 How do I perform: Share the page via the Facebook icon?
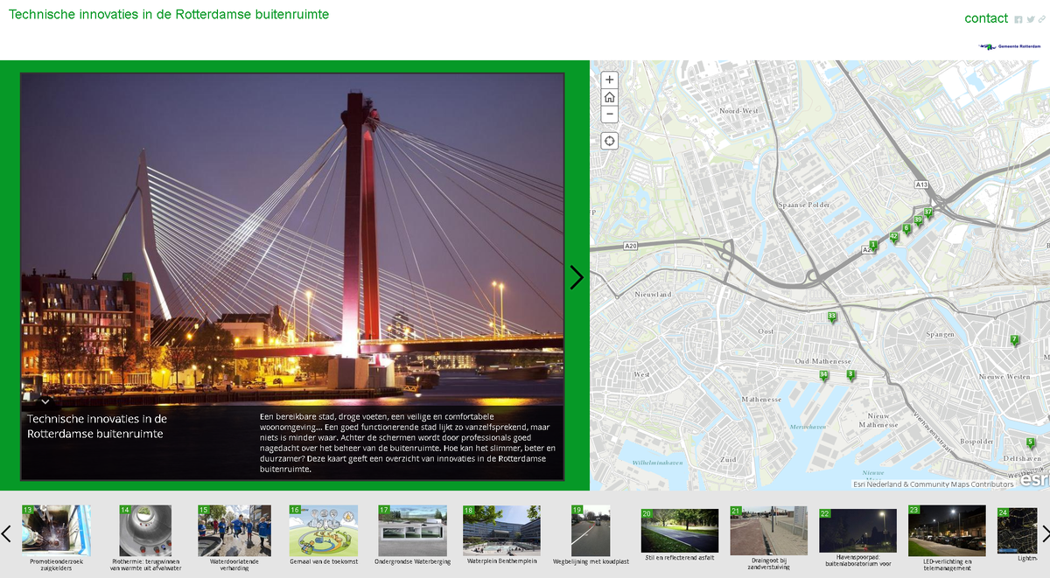1018,18
